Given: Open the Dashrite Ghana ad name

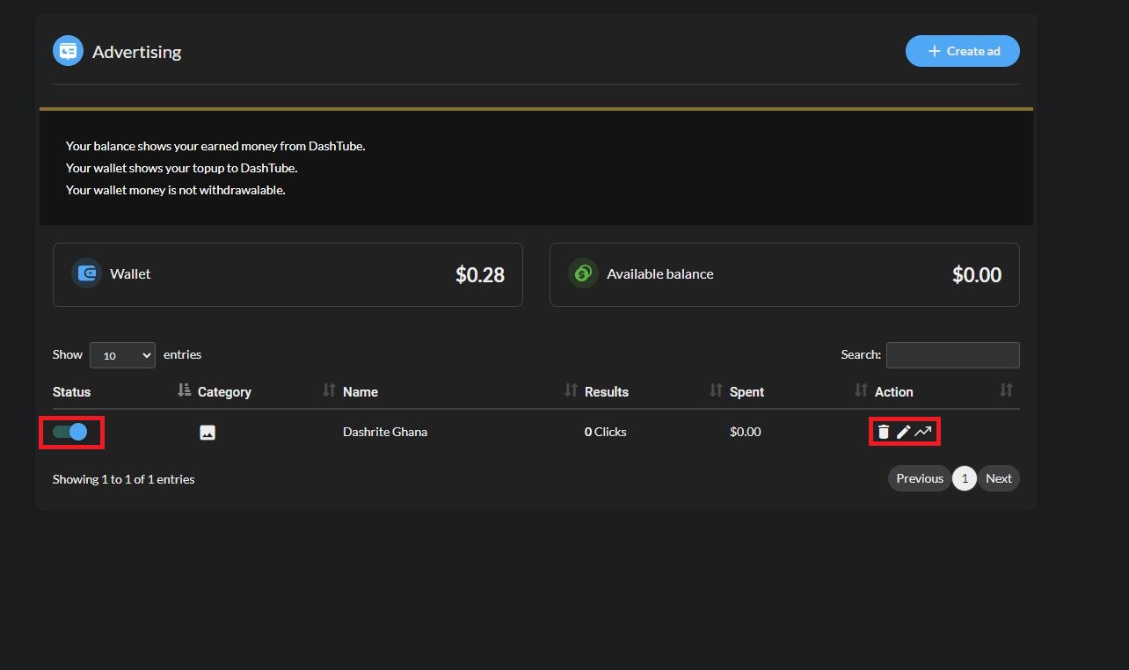Looking at the screenshot, I should [385, 432].
